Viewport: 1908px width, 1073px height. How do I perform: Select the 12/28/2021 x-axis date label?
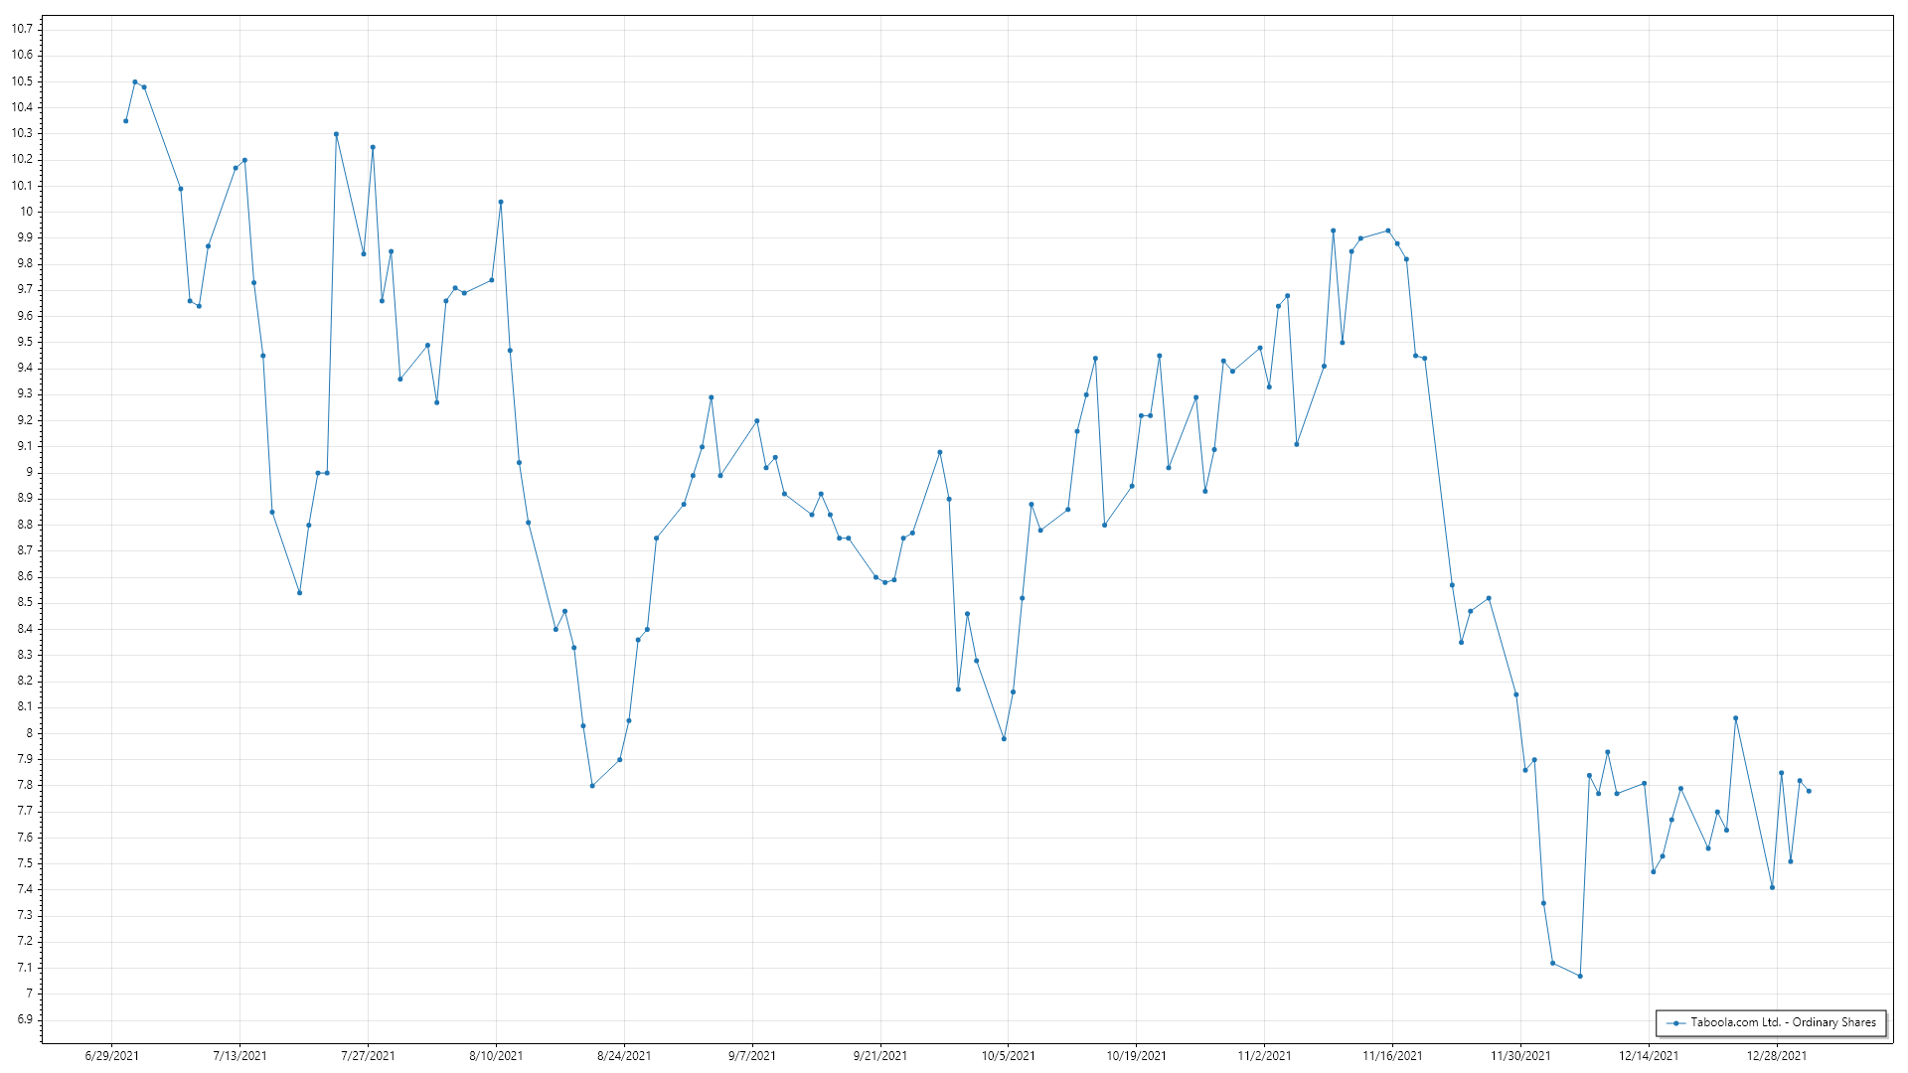1777,1056
